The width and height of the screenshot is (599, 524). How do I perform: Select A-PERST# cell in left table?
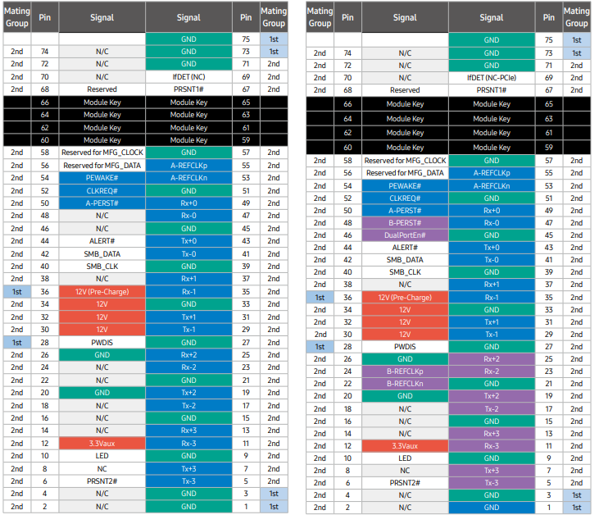[x=102, y=203]
